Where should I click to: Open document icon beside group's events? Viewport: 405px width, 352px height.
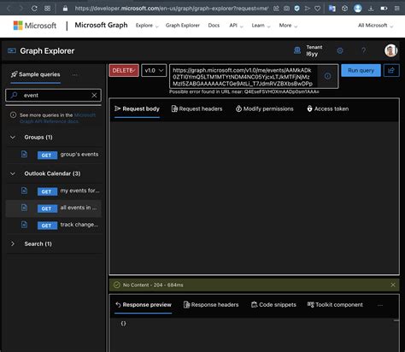click(24, 154)
